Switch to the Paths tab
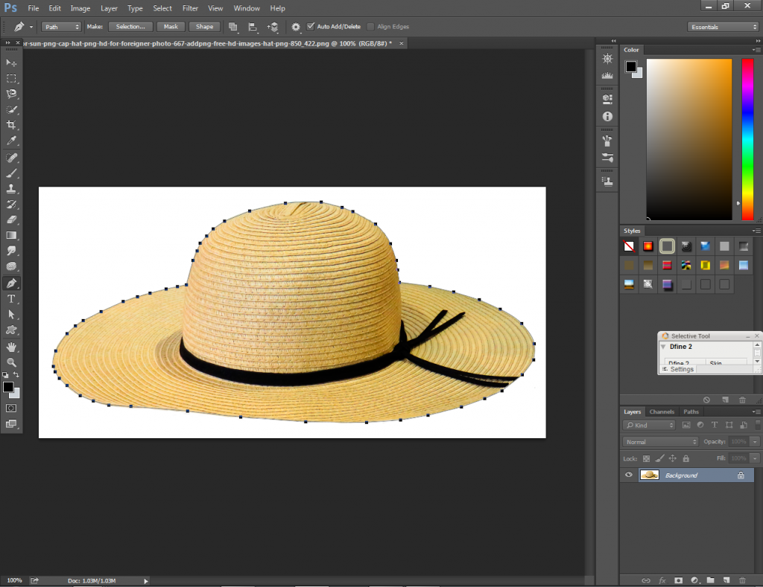Screen dimensions: 763x587 point(691,411)
